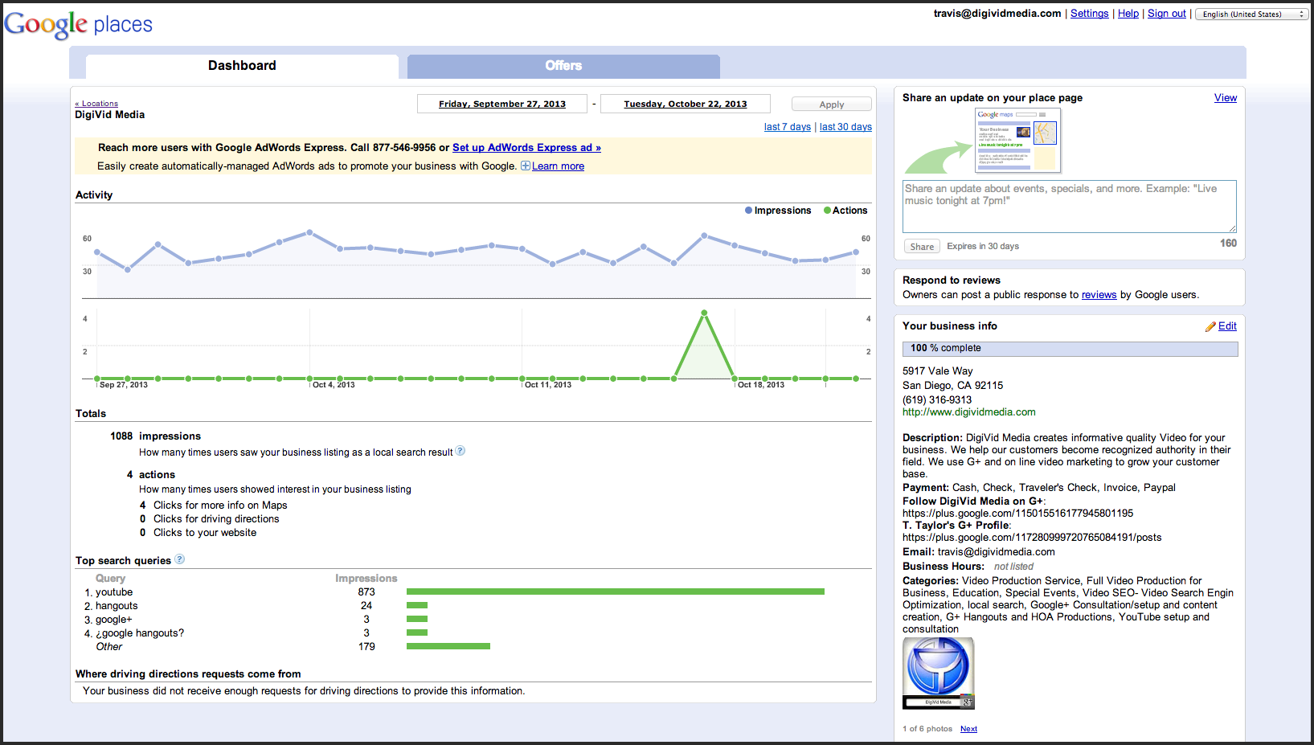Click the update text box

pyautogui.click(x=1070, y=207)
